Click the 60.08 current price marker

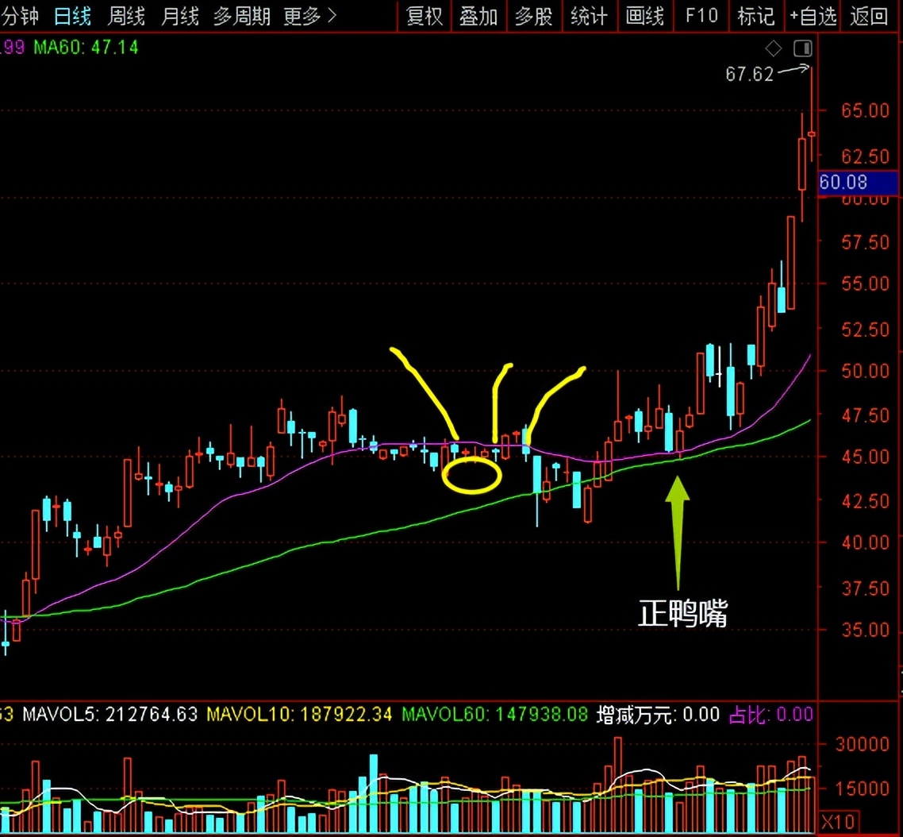coord(858,183)
